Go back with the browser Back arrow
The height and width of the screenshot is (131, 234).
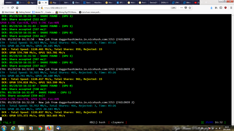(x=3, y=8)
